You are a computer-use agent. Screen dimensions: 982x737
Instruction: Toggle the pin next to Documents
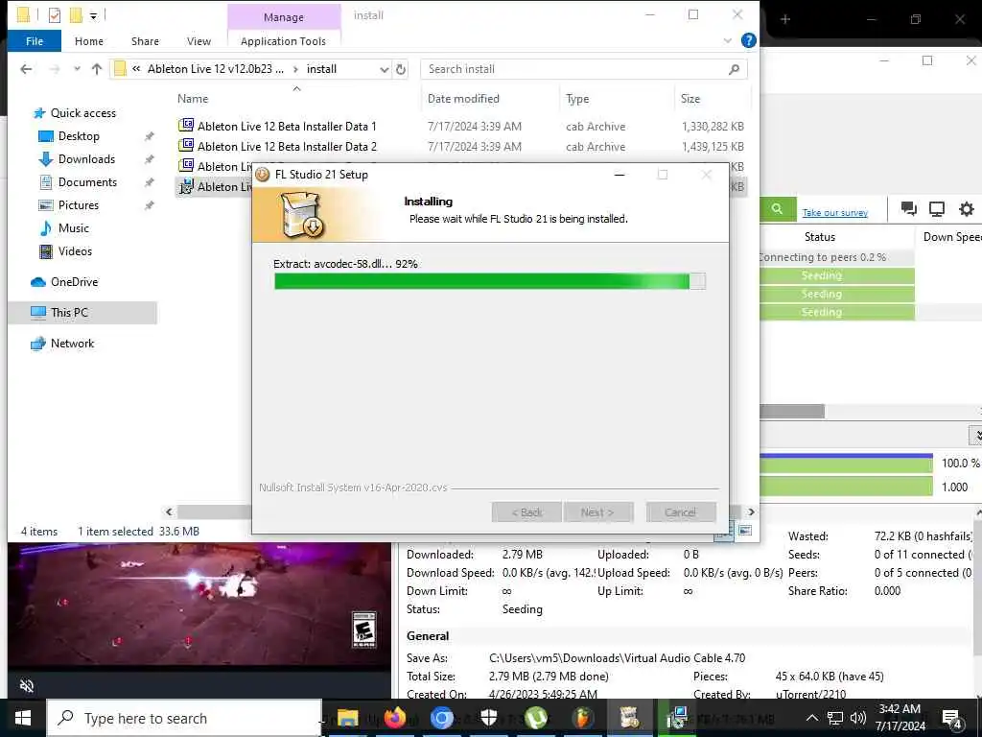point(149,182)
